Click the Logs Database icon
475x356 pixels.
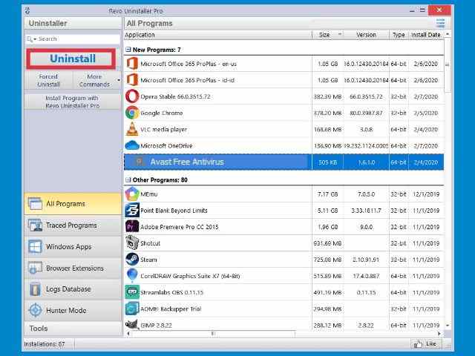(x=35, y=289)
